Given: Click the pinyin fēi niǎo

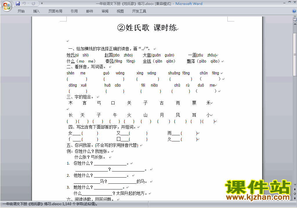Looking at the screenshot, I should coord(149,85).
